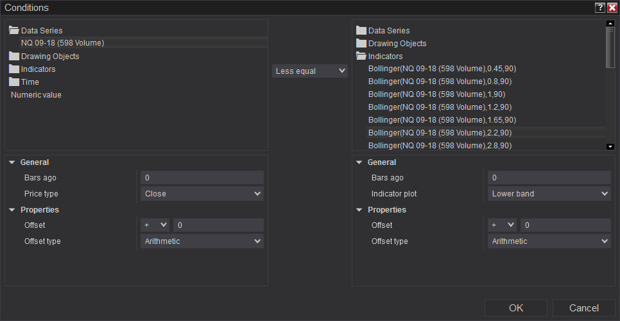Open the Indicator plot Lower band dropdown

click(x=549, y=193)
